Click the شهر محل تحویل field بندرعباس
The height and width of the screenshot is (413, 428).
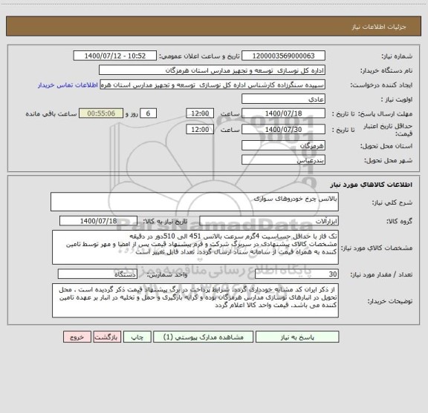pos(283,160)
